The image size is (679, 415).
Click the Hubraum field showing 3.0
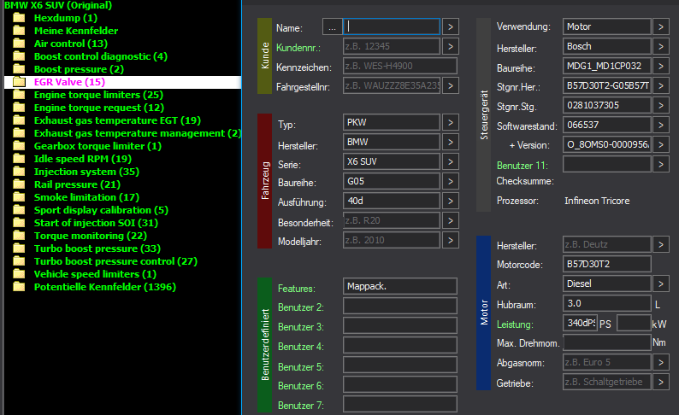607,303
